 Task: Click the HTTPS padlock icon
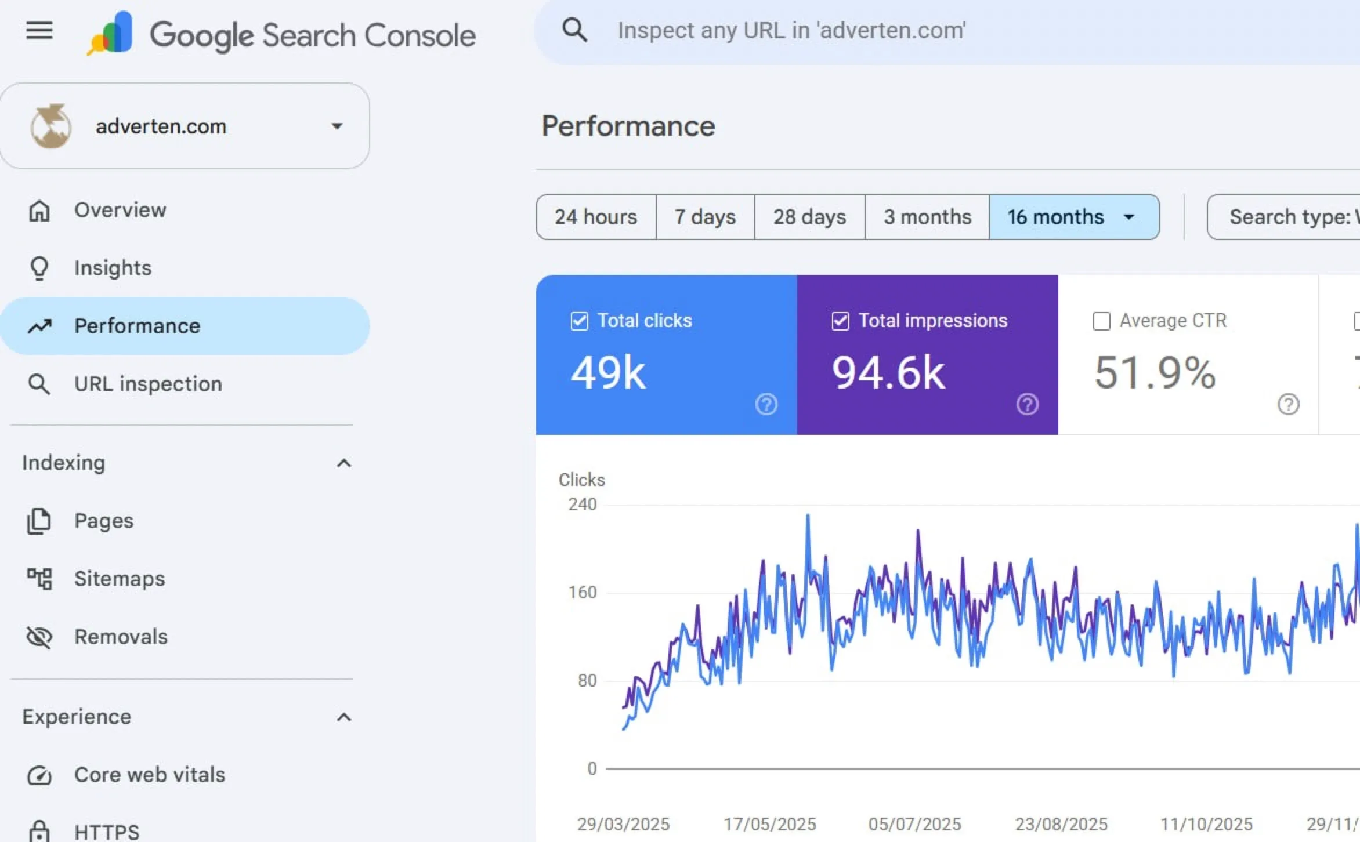[39, 832]
